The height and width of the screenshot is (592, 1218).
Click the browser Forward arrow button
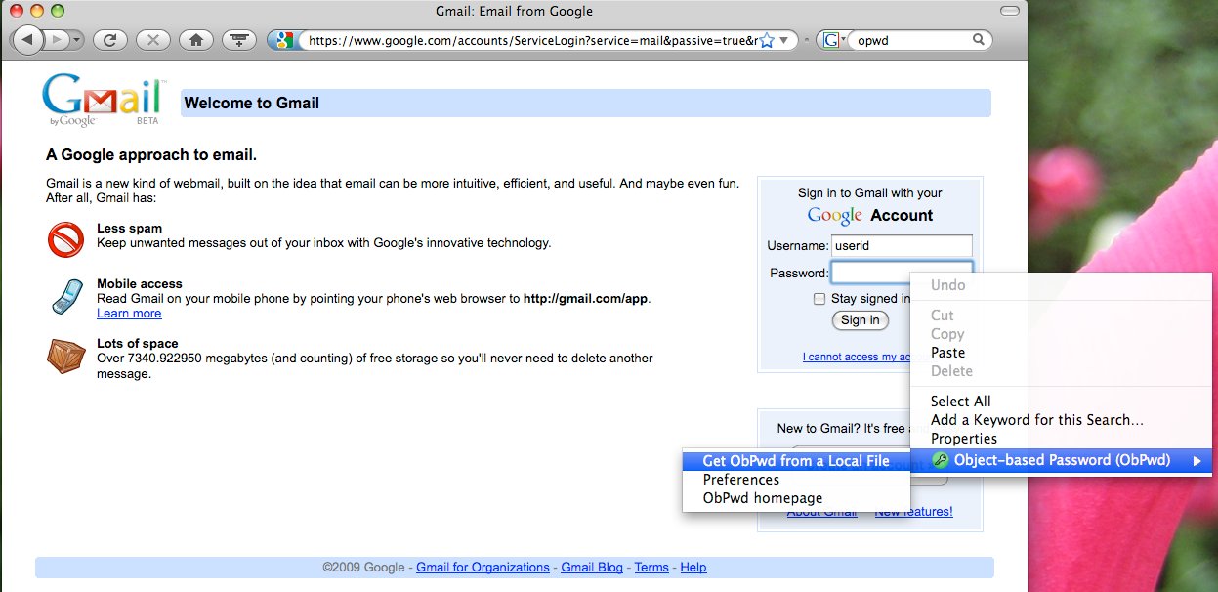[55, 40]
